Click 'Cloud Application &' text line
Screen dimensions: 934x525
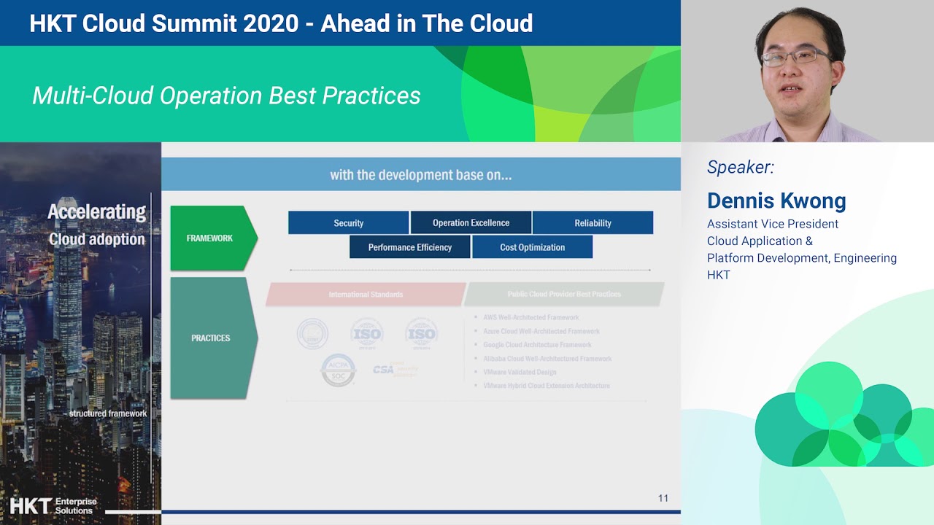(760, 241)
